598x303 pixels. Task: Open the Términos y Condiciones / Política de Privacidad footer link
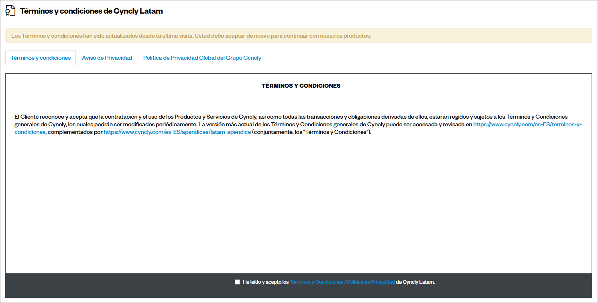point(342,282)
